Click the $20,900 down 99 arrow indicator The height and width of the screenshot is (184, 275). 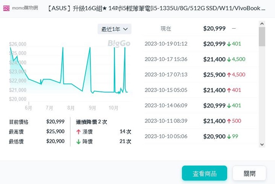(229, 137)
